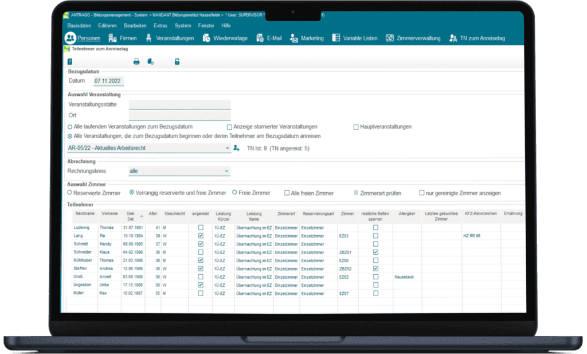587x354 pixels.
Task: Open the Hilfe menu
Action: click(226, 25)
